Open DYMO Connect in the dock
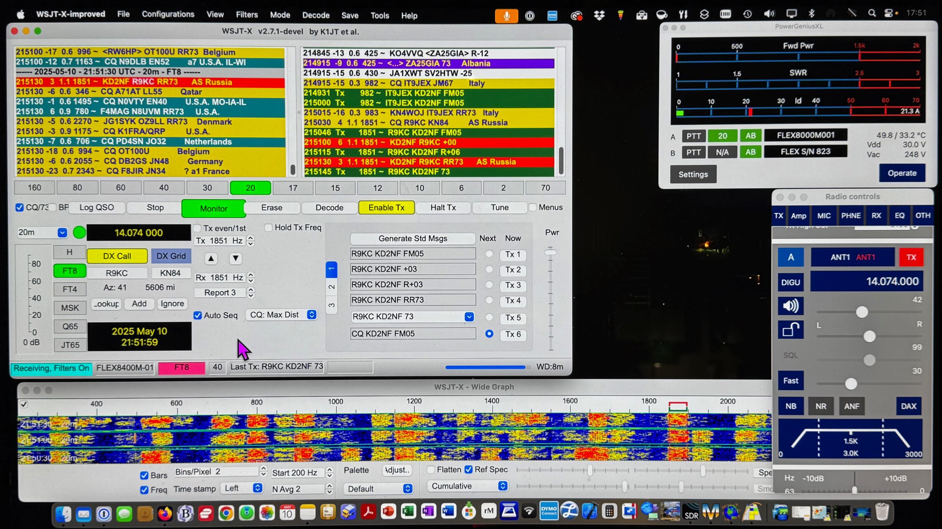 549,511
